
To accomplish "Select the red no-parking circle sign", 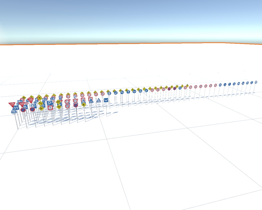I will coord(23,110).
